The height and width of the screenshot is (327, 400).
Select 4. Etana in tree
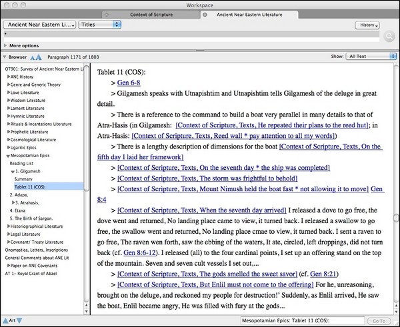[17, 210]
